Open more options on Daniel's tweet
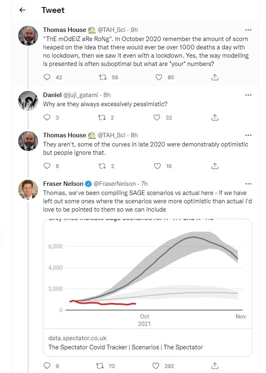Image resolution: width=266 pixels, height=373 pixels. (x=248, y=95)
